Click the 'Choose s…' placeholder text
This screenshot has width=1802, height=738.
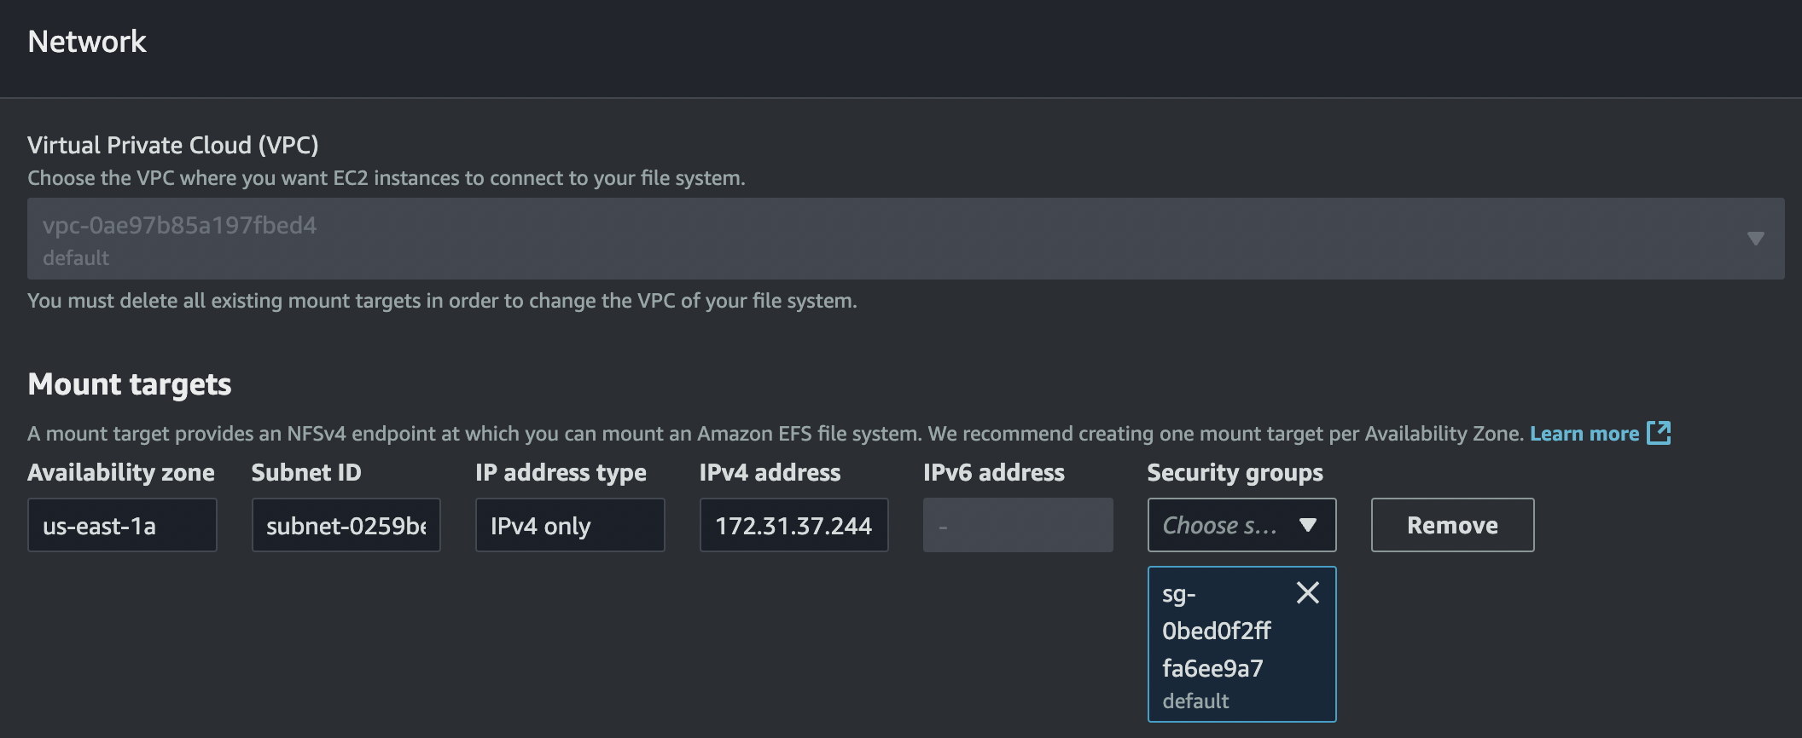point(1218,526)
